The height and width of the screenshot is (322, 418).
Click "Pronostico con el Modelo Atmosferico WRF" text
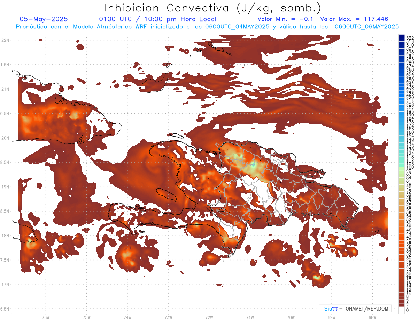coord(82,26)
